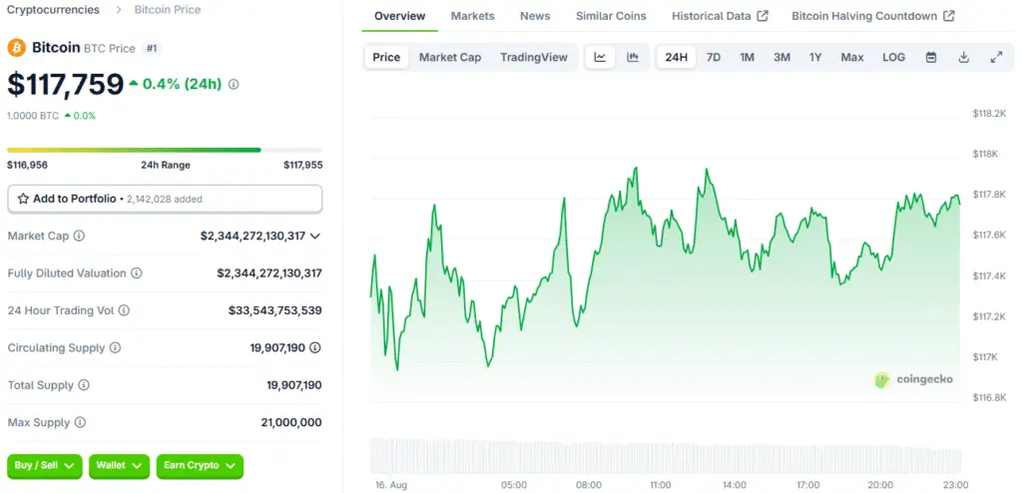
Task: Open the Markets tab
Action: (472, 16)
